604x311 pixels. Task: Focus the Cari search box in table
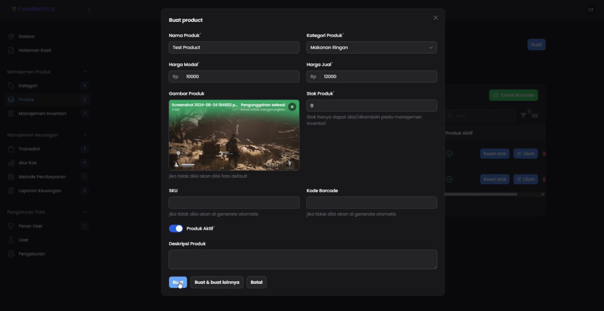[x=480, y=115]
